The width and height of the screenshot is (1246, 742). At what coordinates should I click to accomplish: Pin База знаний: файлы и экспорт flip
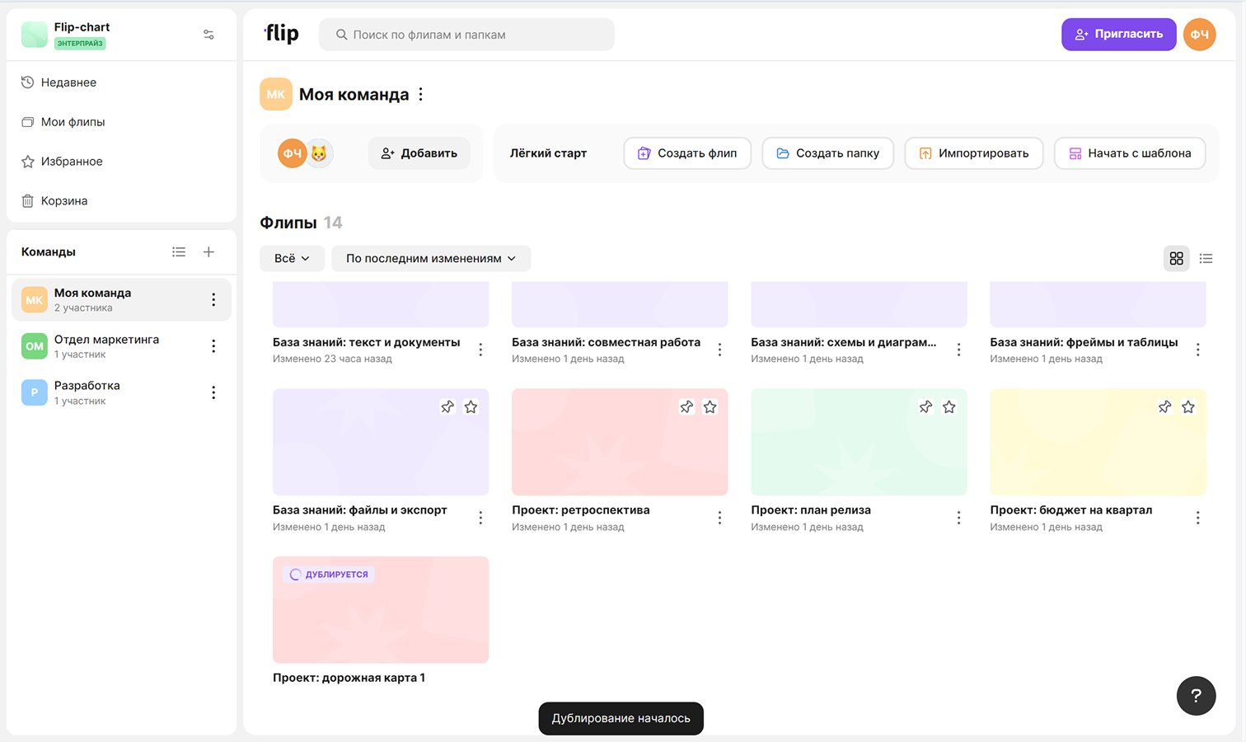point(447,407)
